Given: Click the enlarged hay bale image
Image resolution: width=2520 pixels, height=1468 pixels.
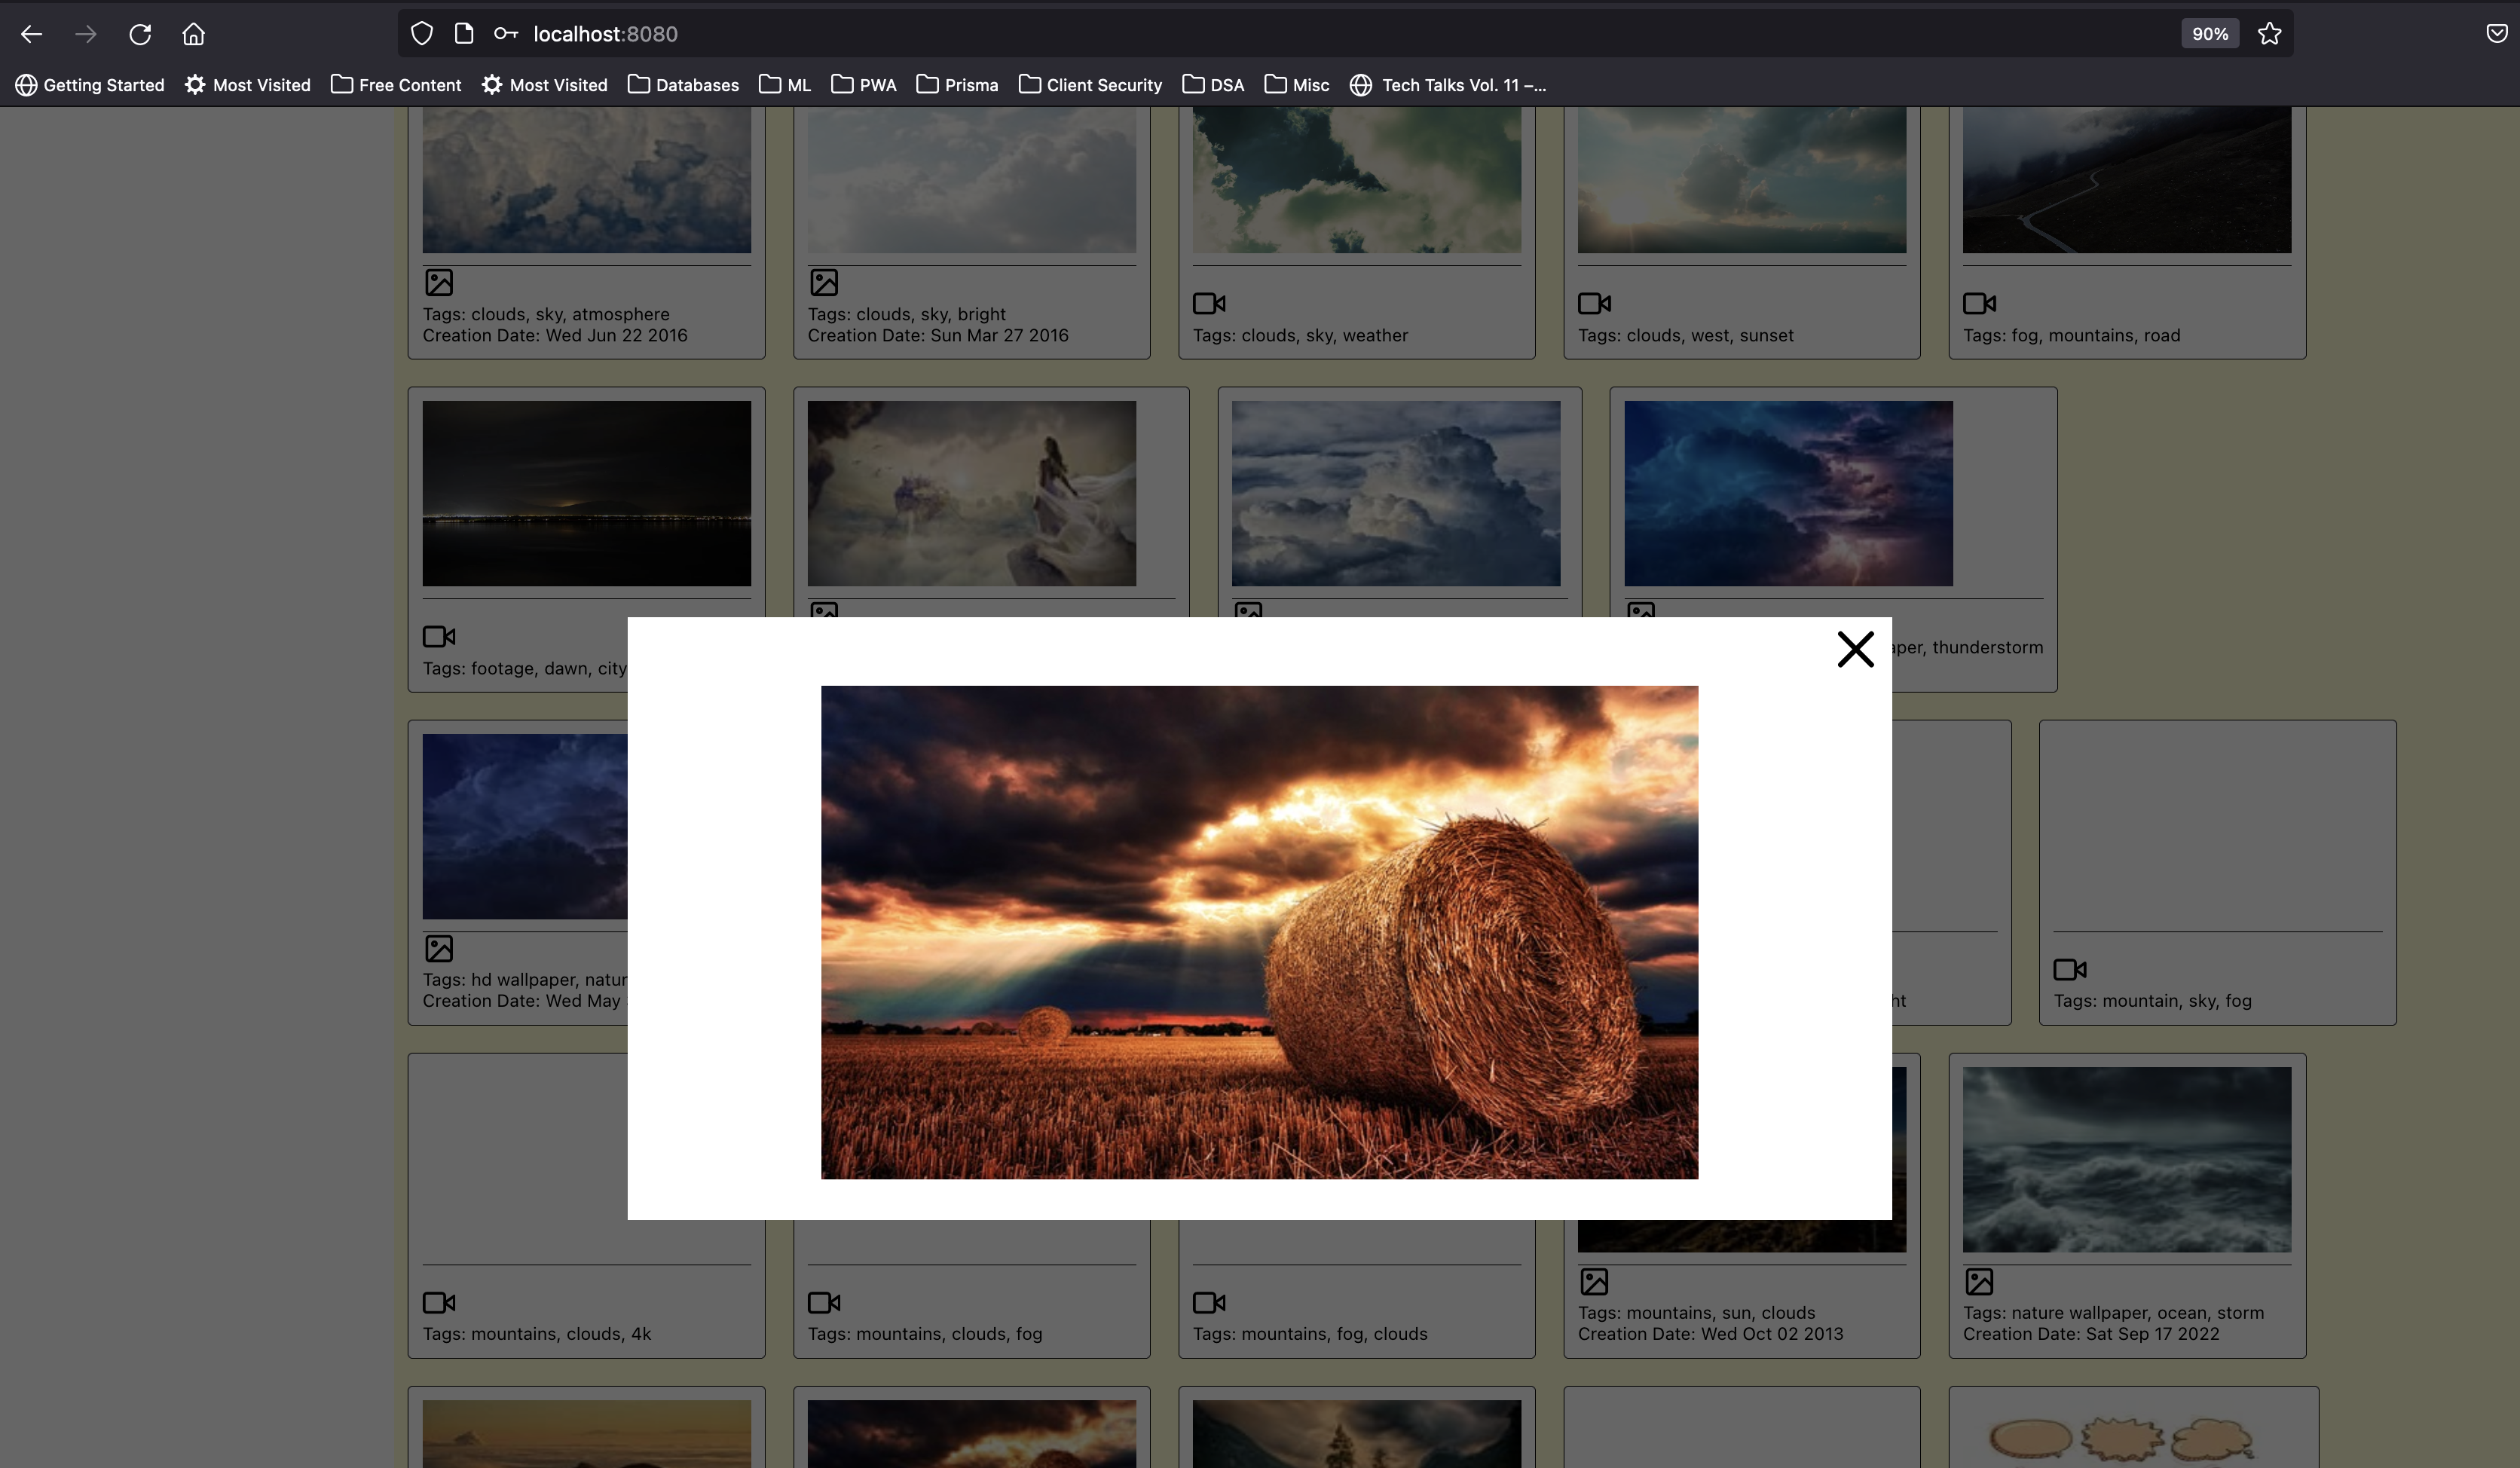Looking at the screenshot, I should click(x=1259, y=932).
